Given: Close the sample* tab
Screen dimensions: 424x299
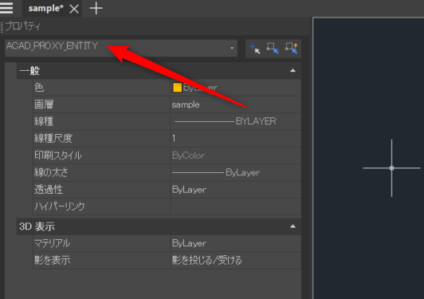Looking at the screenshot, I should coord(74,10).
